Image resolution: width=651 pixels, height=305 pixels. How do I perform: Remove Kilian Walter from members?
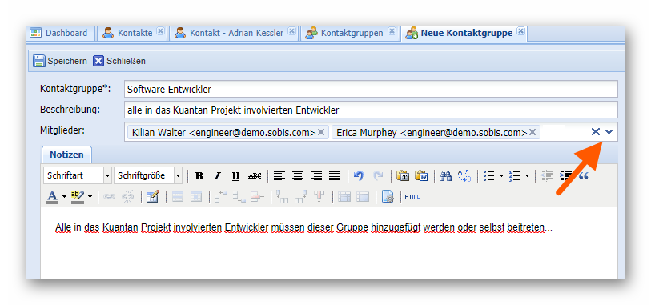pyautogui.click(x=321, y=132)
